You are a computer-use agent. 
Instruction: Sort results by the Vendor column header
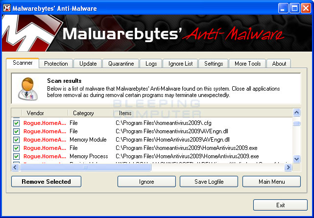(x=45, y=113)
